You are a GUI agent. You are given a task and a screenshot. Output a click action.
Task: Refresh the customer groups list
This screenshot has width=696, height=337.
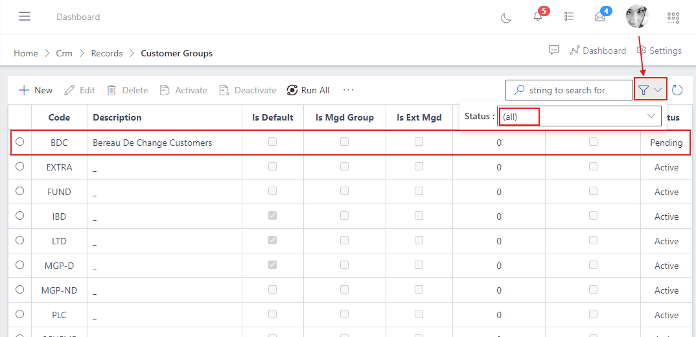[x=677, y=90]
